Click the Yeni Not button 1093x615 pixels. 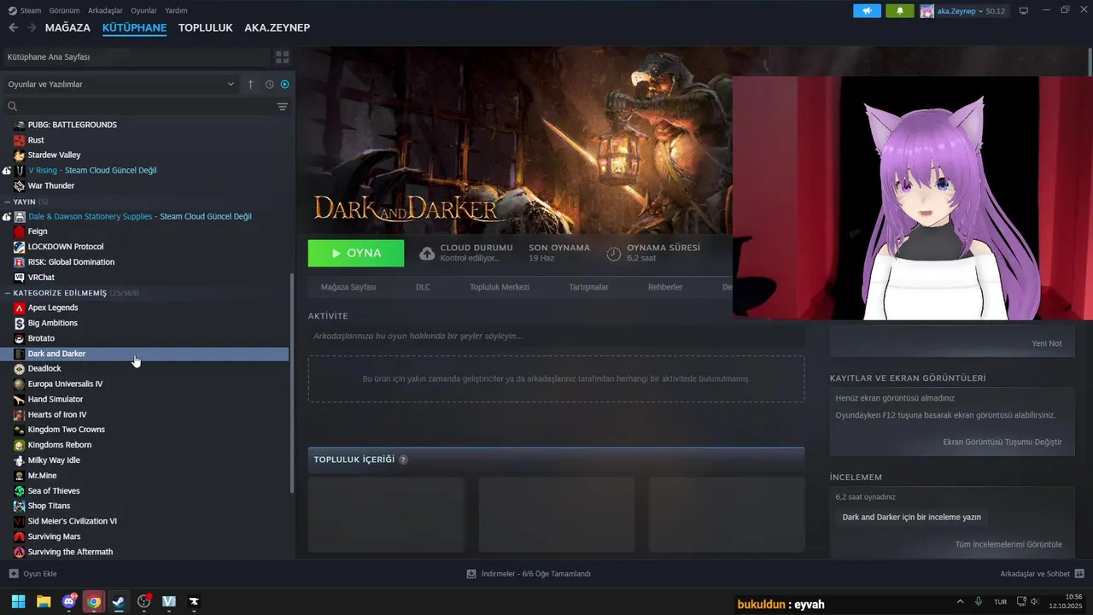pyautogui.click(x=1046, y=343)
